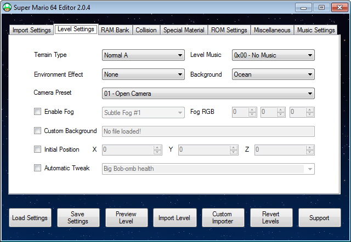Open the Environment Effect dropdown
Viewport: 351px width, 242px height.
143,74
